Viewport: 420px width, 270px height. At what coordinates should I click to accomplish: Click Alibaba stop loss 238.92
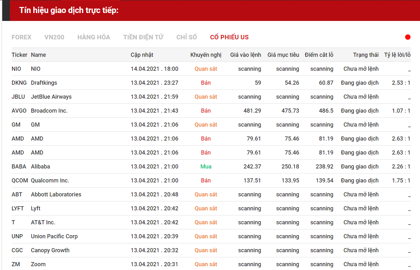pyautogui.click(x=325, y=167)
